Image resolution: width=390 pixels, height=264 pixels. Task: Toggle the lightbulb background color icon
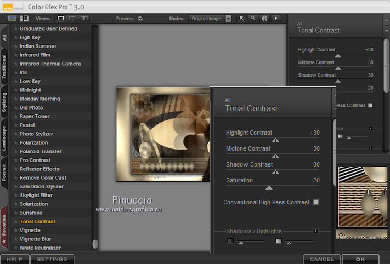coord(275,18)
